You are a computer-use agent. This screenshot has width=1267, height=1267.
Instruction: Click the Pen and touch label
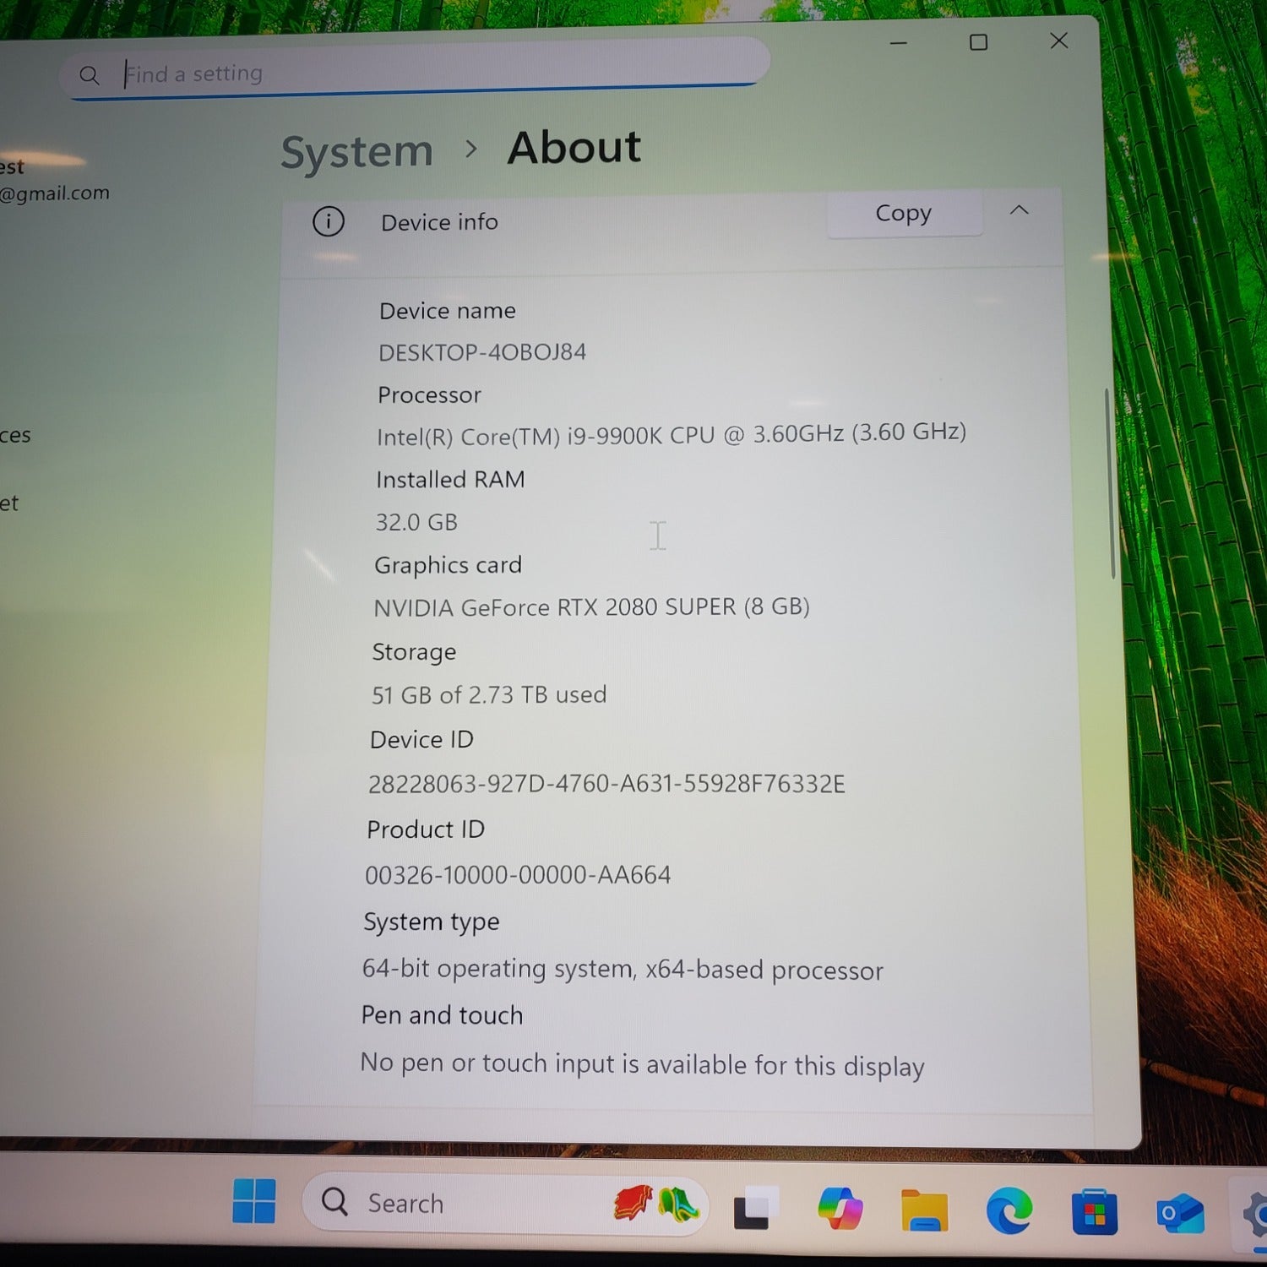(442, 1015)
